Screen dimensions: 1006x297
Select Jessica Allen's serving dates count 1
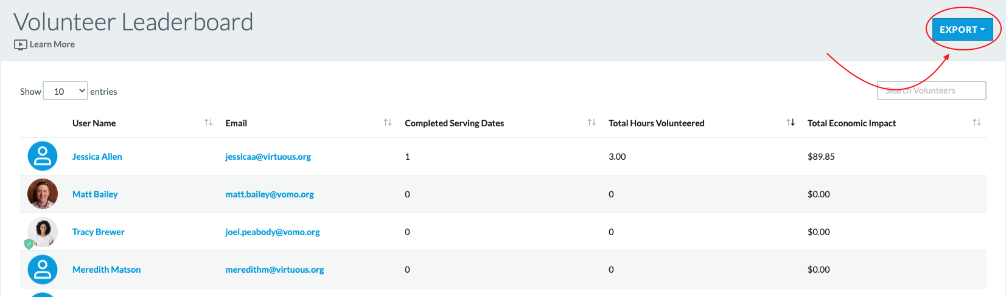point(407,157)
